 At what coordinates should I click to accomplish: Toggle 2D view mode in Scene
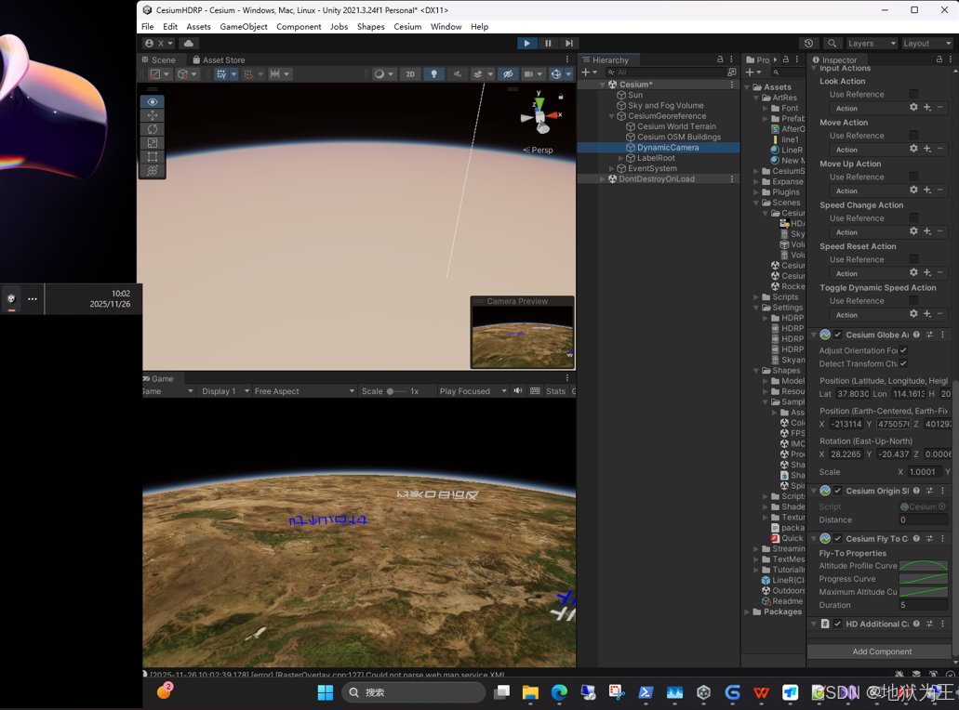pos(410,74)
